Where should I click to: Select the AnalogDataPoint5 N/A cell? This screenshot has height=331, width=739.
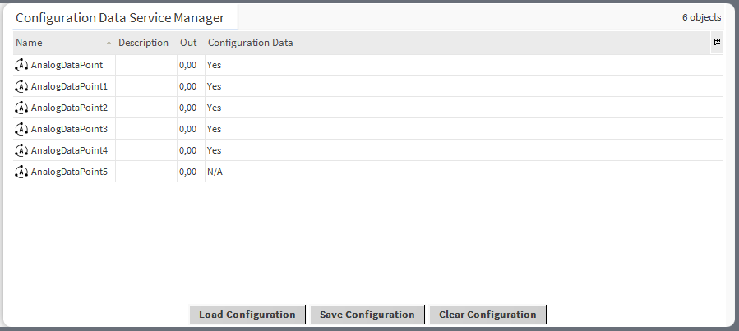(215, 172)
